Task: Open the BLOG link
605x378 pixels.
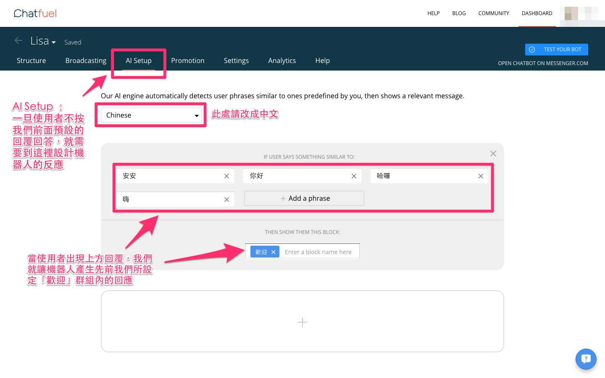Action: pyautogui.click(x=459, y=13)
